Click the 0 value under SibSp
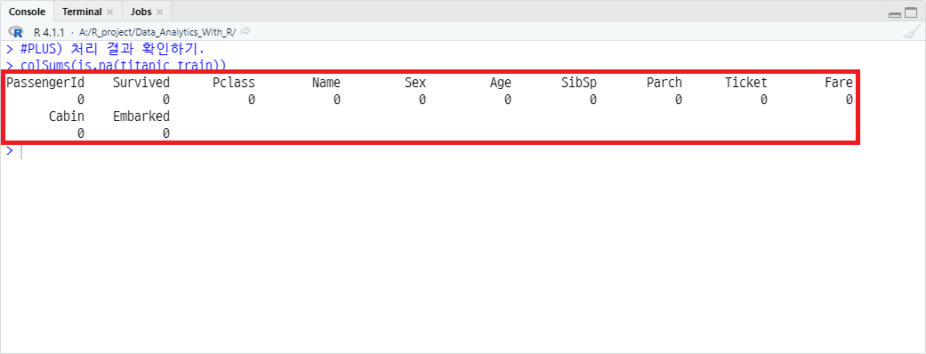Viewport: 926px width, 354px height. [x=593, y=100]
